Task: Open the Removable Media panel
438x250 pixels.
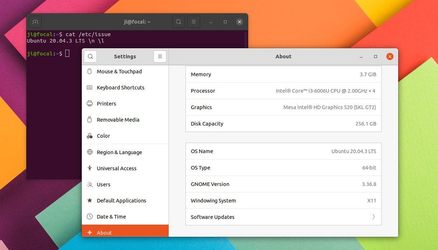Action: tap(125, 120)
